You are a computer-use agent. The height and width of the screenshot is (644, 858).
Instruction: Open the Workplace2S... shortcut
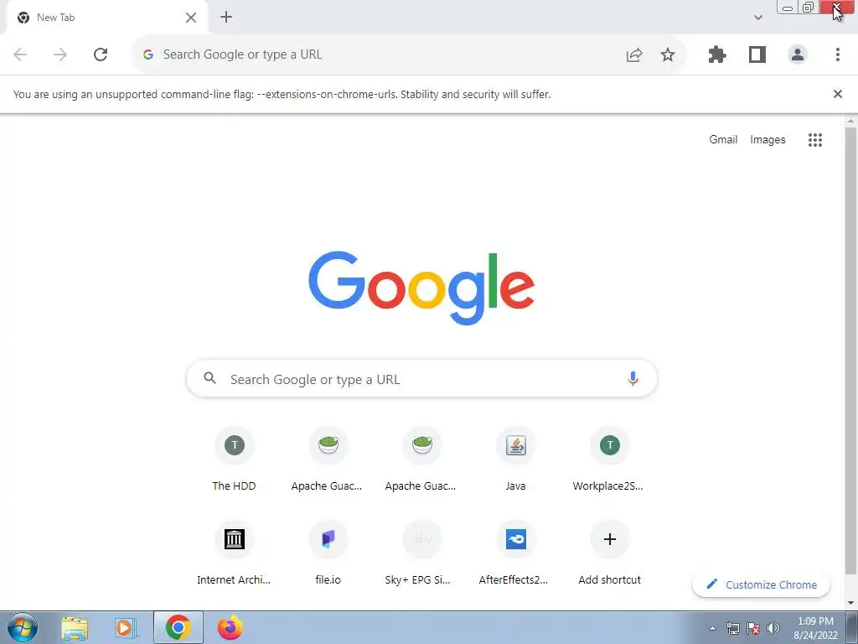click(x=609, y=459)
